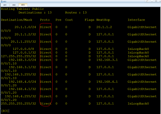Click InLoopBack0 in the 127.0.0.0/8 row
Screen dimensions: 161x114
coord(138,49)
